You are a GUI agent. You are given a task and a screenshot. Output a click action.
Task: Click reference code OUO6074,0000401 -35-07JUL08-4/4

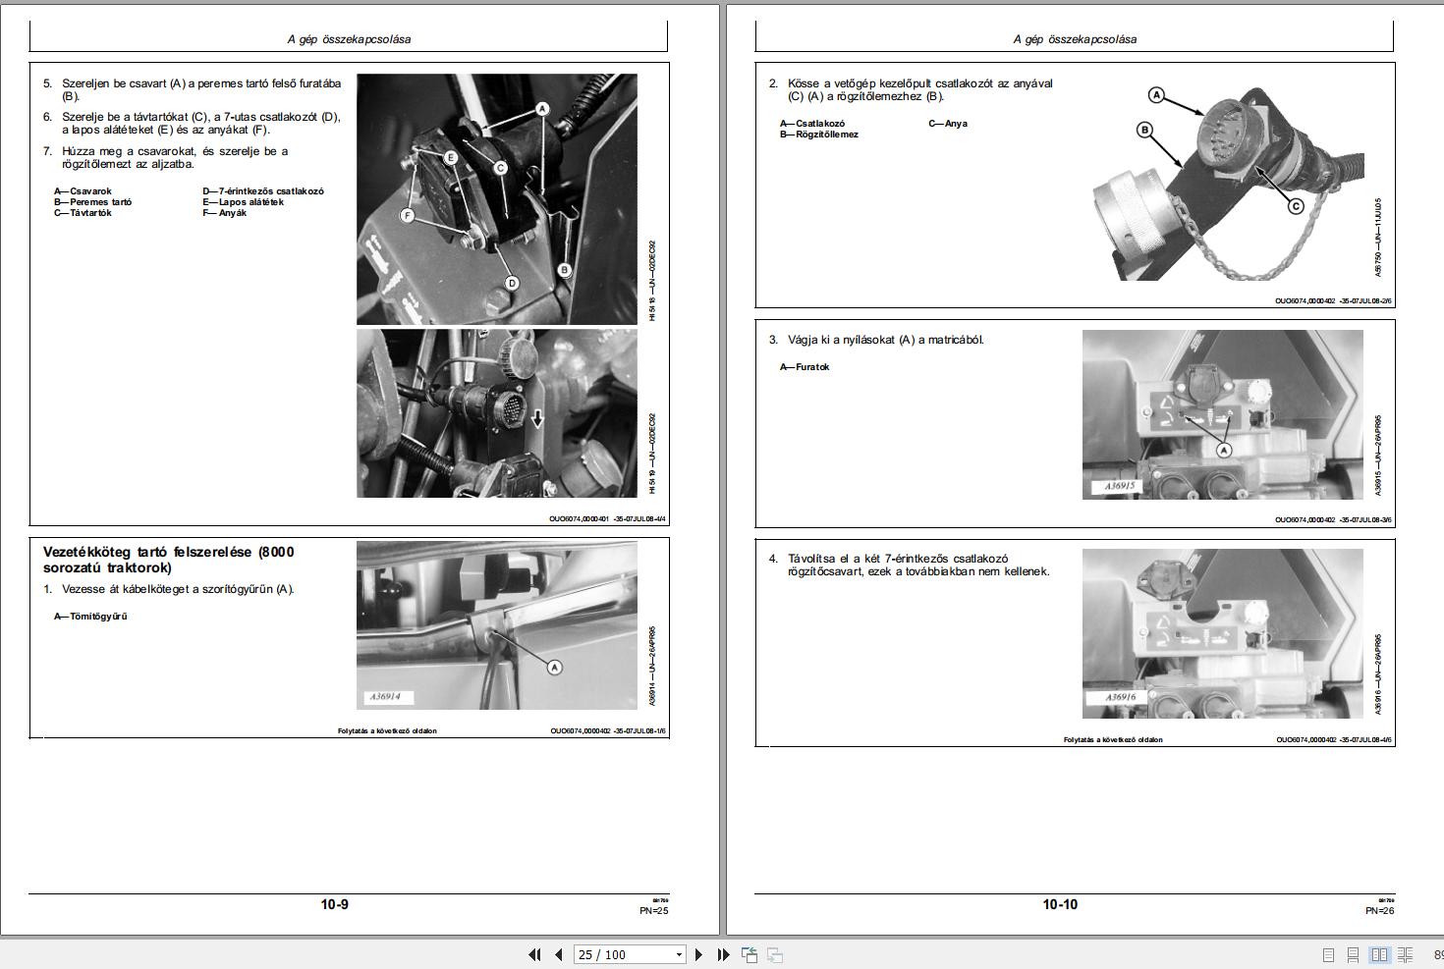click(607, 519)
